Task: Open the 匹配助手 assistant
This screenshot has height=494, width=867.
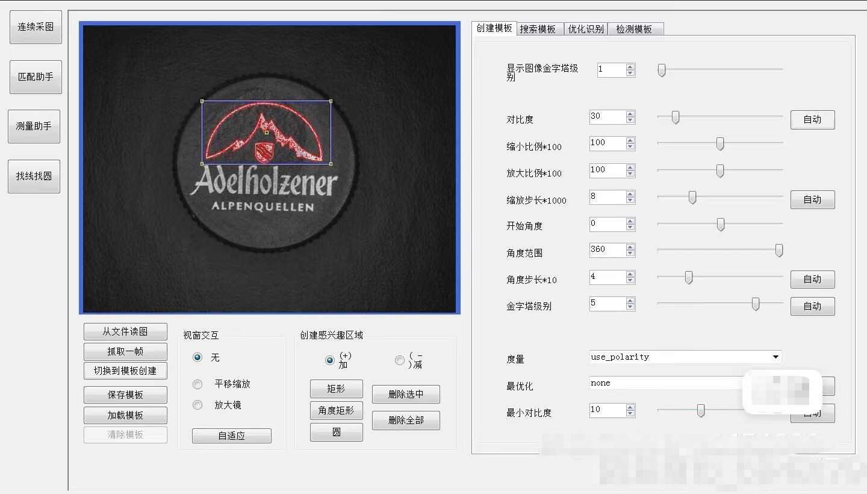Action: (x=36, y=77)
